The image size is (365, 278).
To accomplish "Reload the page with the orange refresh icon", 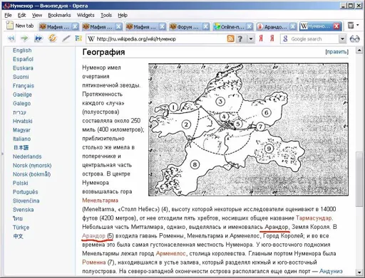I will pyautogui.click(x=52, y=38).
